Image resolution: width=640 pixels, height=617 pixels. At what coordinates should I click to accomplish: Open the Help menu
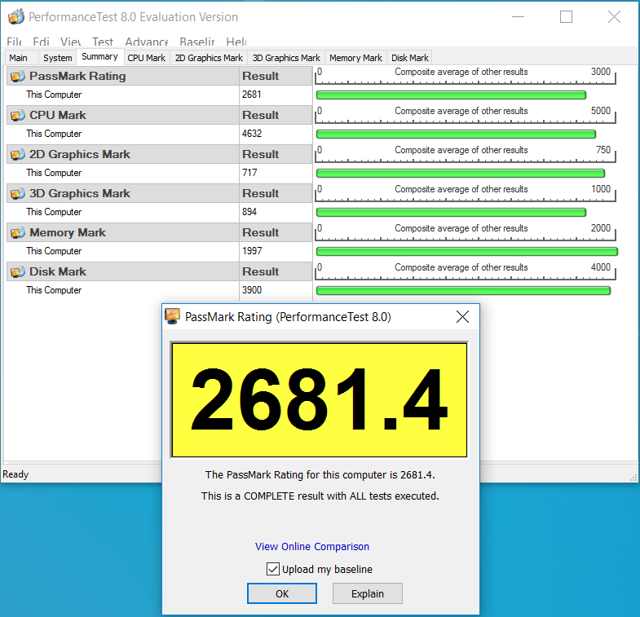coord(236,42)
